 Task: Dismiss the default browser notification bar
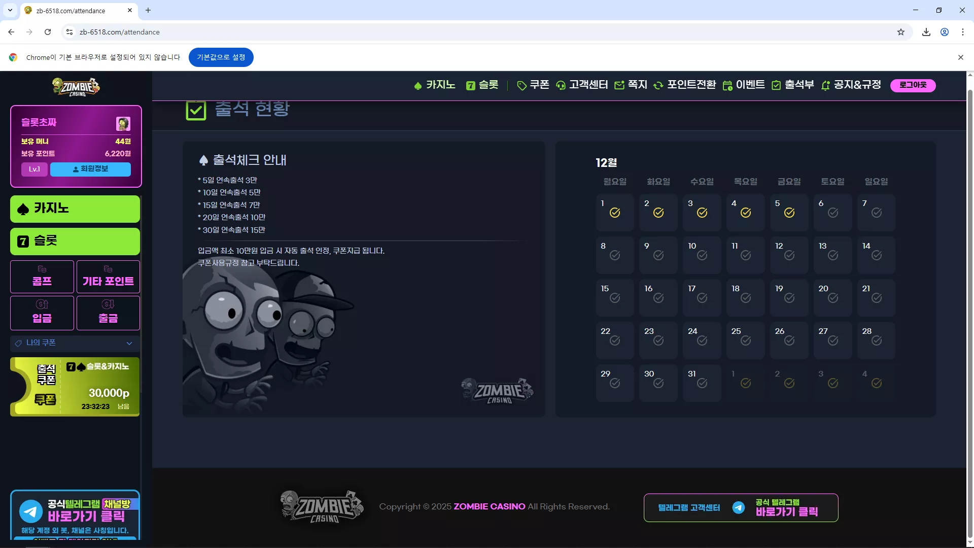pos(960,57)
